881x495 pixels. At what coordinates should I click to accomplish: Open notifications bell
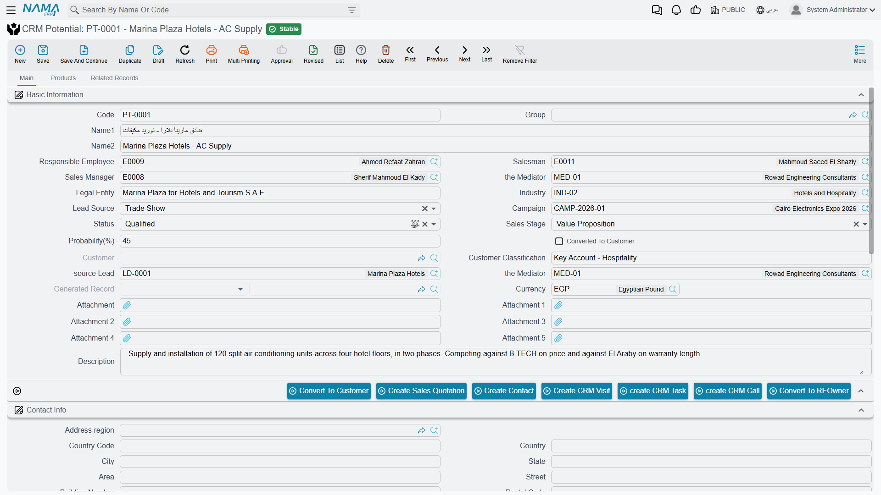pyautogui.click(x=676, y=10)
